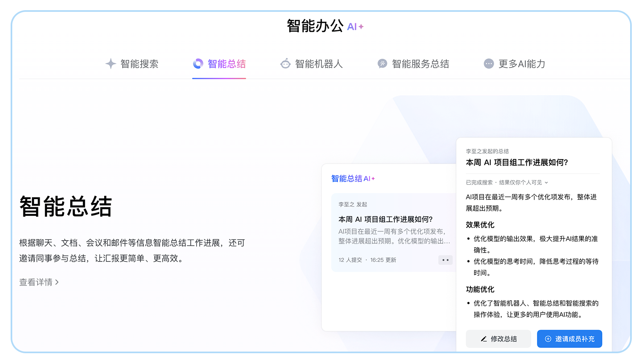Expand 查看详情 chevron arrow
Screen dimensions: 642x363
(x=57, y=282)
